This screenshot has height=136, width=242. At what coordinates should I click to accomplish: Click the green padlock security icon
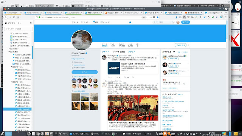coord(39,17)
